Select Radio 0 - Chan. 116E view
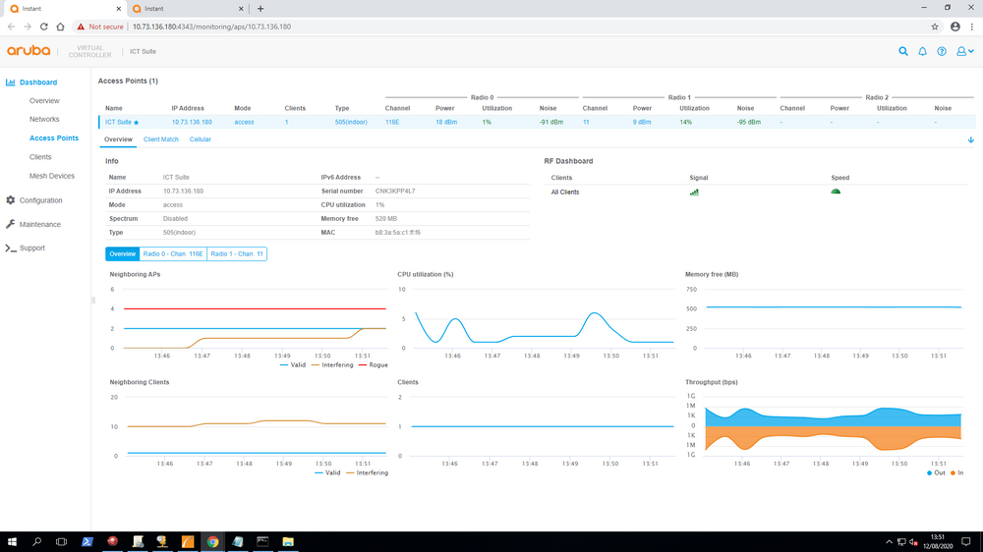983x552 pixels. tap(173, 253)
